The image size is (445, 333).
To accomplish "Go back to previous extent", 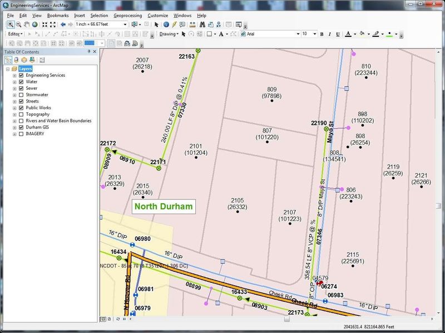I will click(x=63, y=25).
